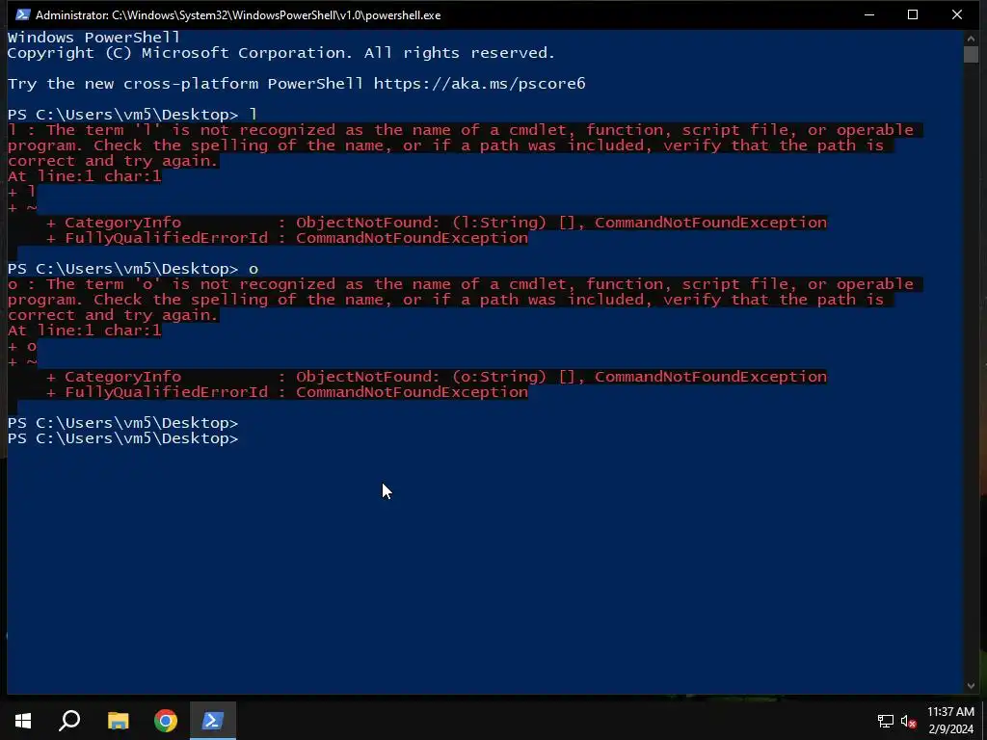Select the PowerShell taskbar button
Viewport: 987px width, 740px height.
tap(213, 721)
